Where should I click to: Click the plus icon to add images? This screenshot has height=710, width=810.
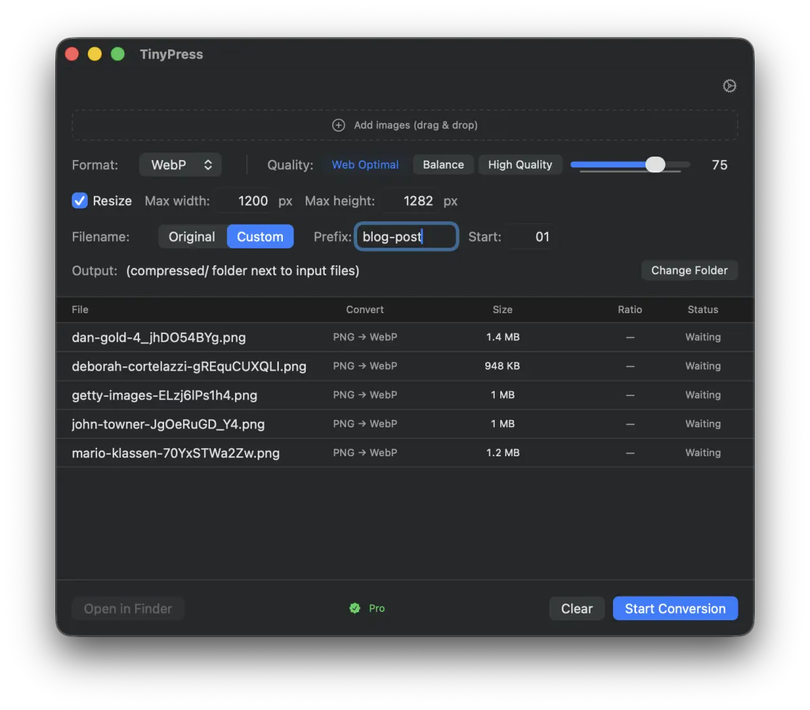coord(339,125)
